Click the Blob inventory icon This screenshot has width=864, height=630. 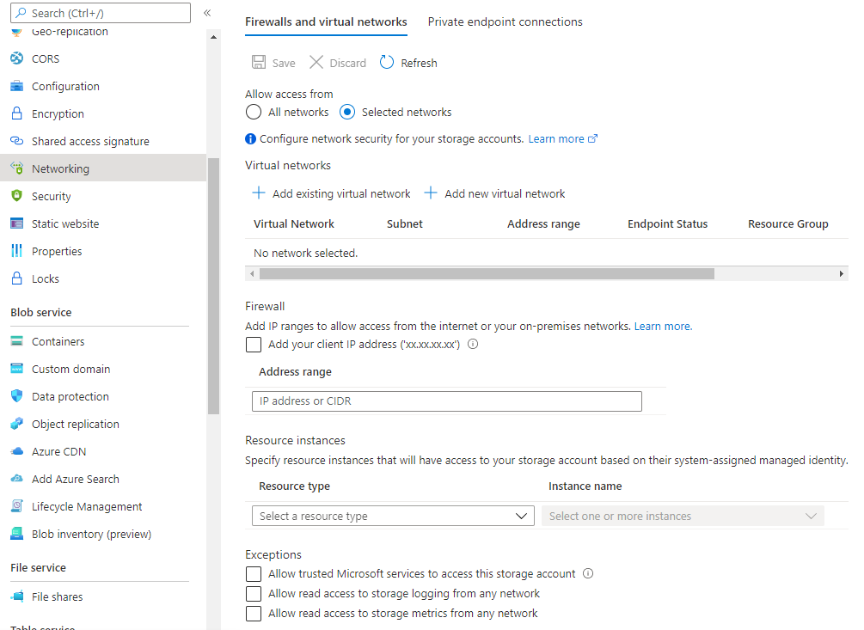coord(17,535)
